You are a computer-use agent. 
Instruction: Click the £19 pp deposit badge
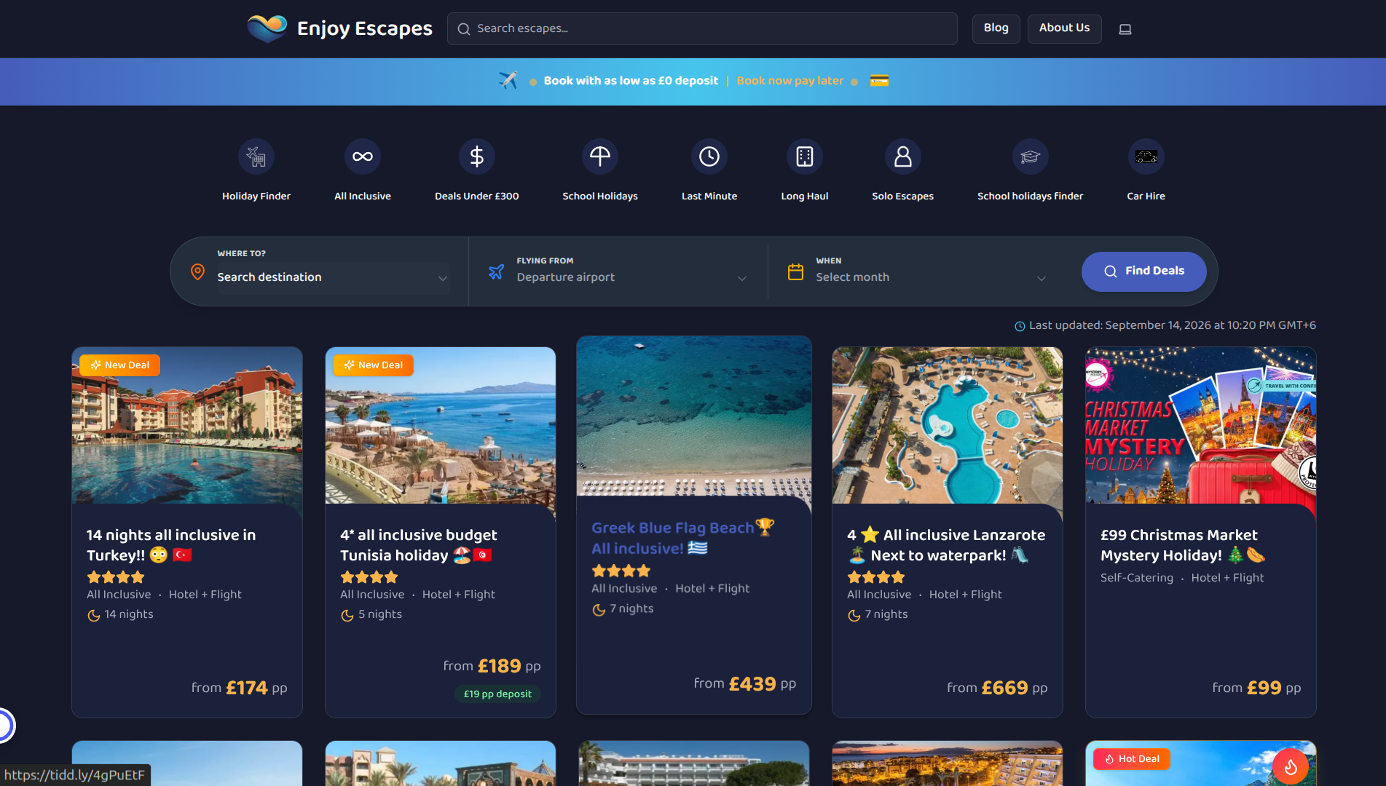[x=497, y=694]
